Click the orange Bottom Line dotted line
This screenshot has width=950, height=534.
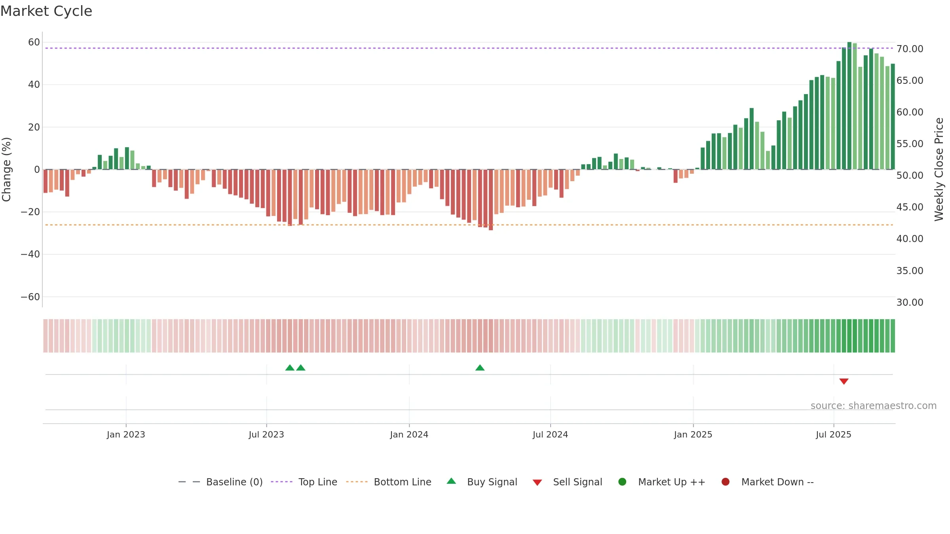pos(469,225)
